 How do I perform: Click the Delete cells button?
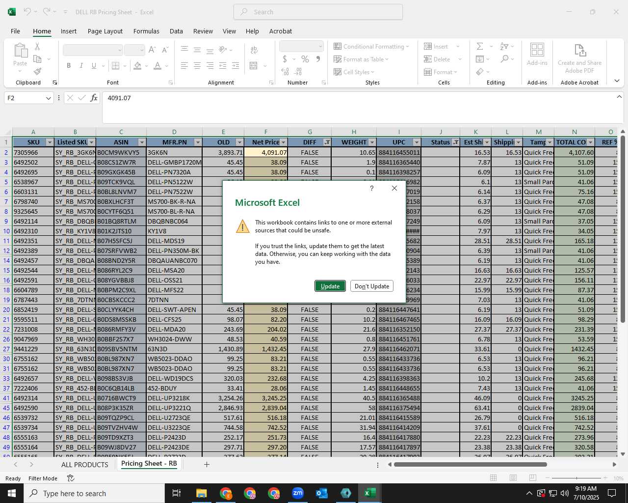tap(437, 59)
